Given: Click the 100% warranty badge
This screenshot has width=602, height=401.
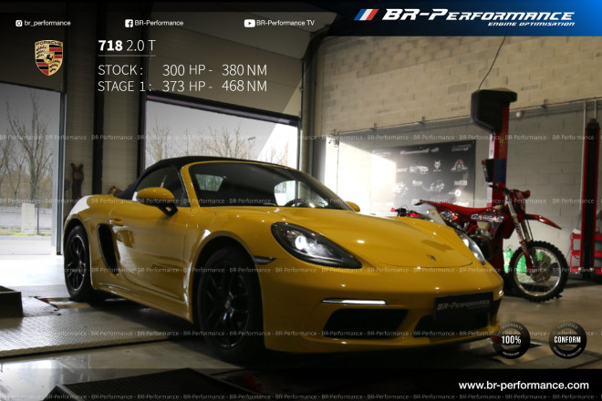Looking at the screenshot, I should pos(511,340).
